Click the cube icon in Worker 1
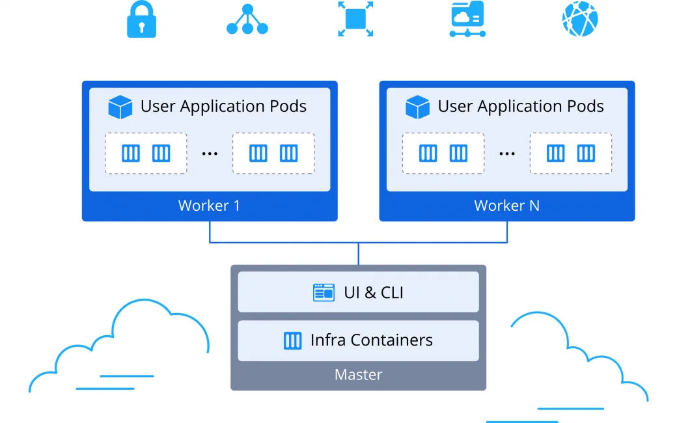This screenshot has width=677, height=423. pyautogui.click(x=120, y=107)
